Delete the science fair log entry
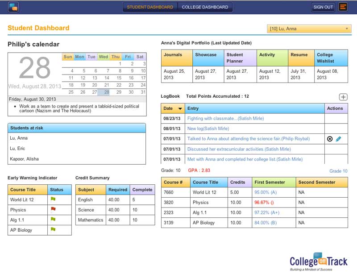357x274 pixels. [329, 139]
